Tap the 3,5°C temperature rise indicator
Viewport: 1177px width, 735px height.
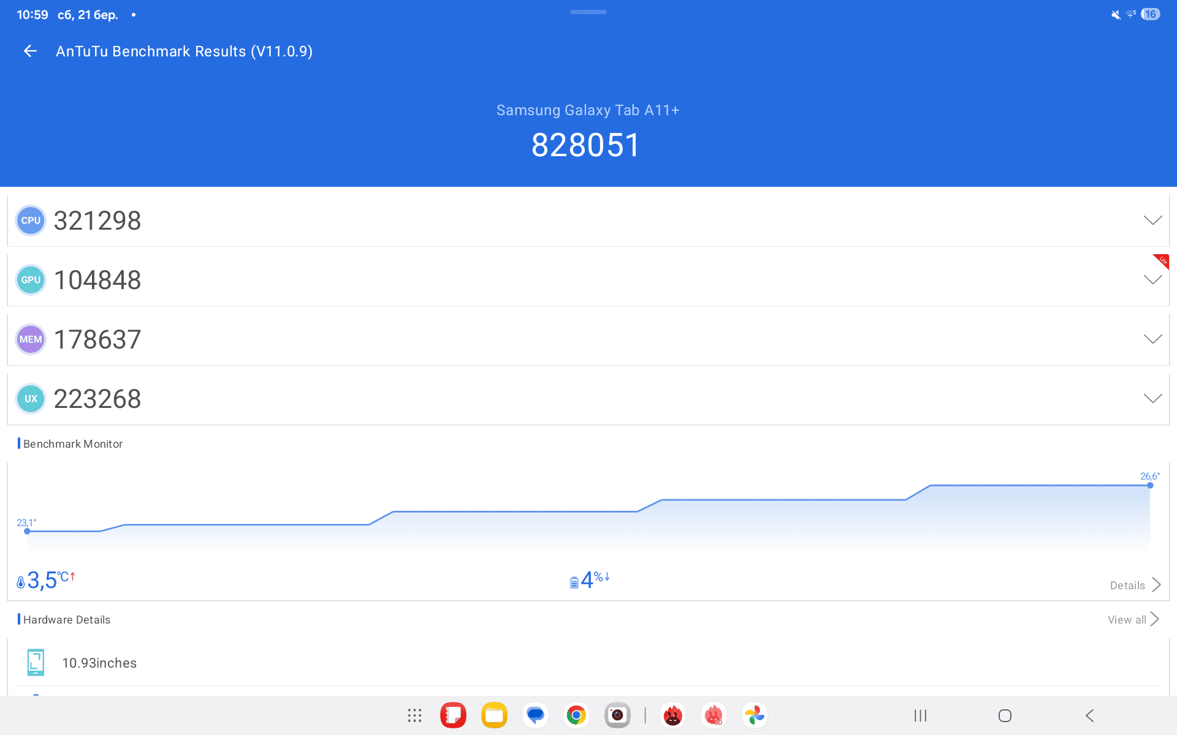coord(46,579)
